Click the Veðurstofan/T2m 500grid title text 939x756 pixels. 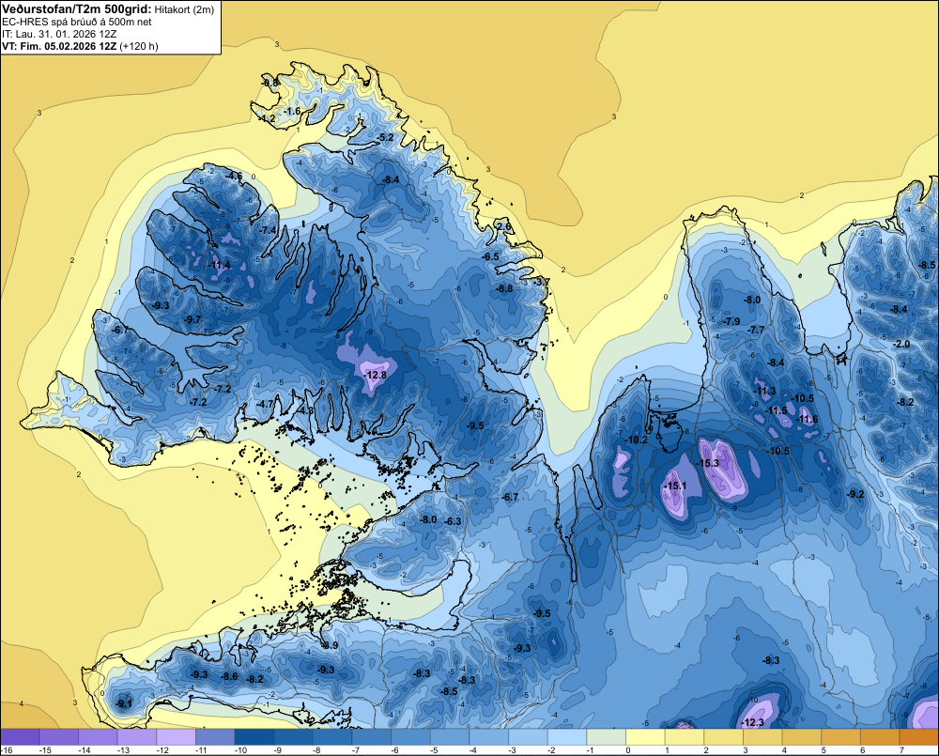point(75,9)
